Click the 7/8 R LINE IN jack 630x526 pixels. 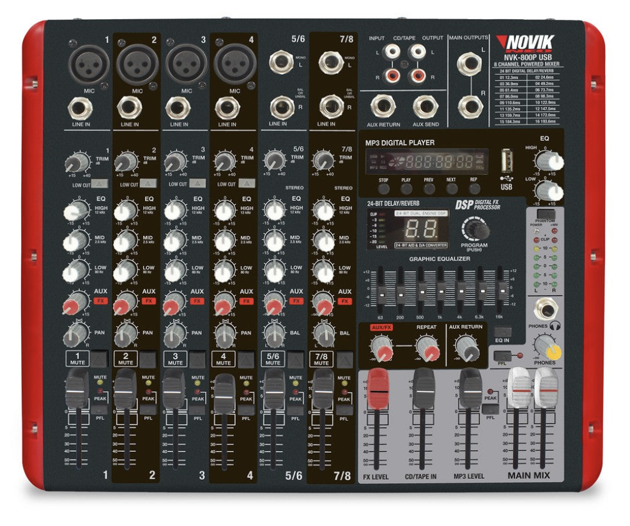(332, 107)
